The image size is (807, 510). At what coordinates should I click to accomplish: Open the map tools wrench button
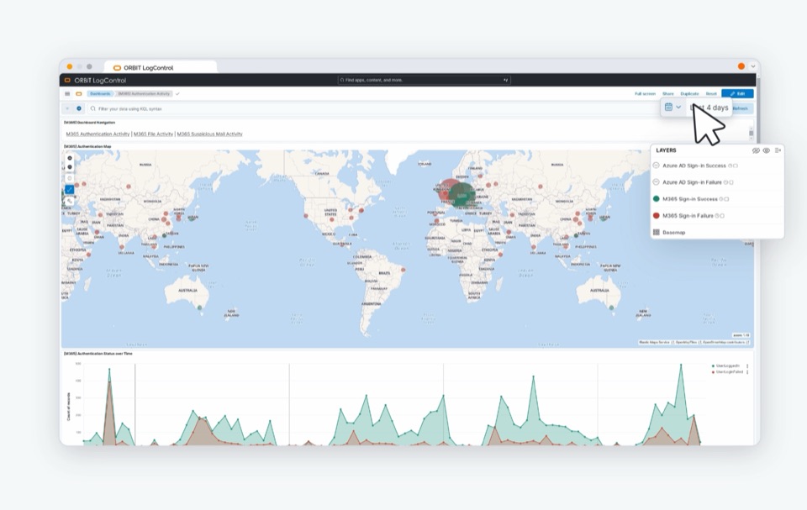coord(70,201)
